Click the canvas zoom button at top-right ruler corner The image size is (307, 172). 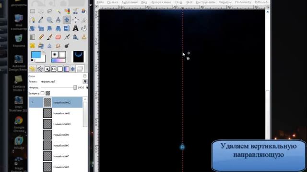(x=268, y=7)
